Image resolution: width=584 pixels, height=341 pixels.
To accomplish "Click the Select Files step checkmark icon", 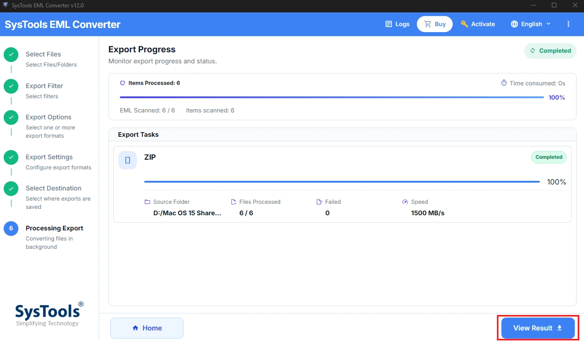I will coord(11,55).
